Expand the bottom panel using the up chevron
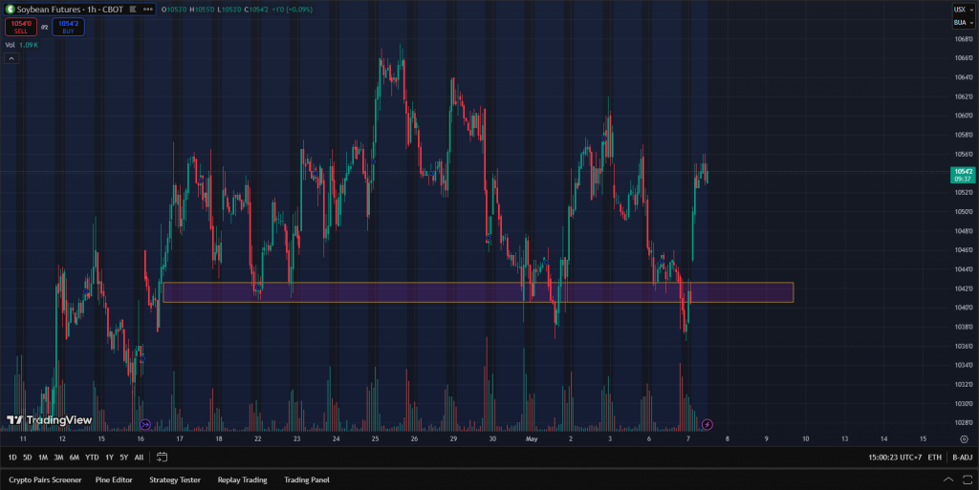Screen dimensions: 979x490 (x=948, y=480)
